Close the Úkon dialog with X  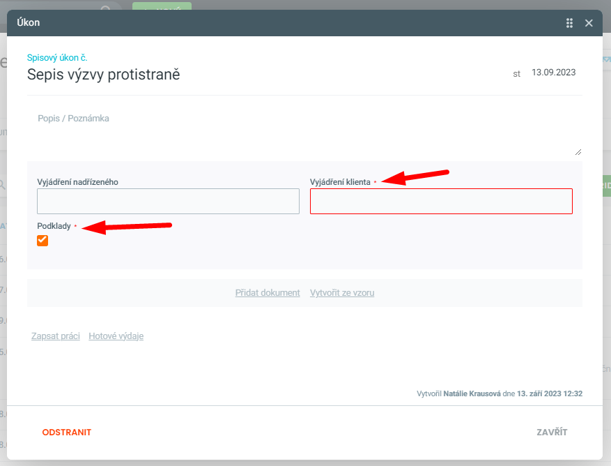click(589, 23)
